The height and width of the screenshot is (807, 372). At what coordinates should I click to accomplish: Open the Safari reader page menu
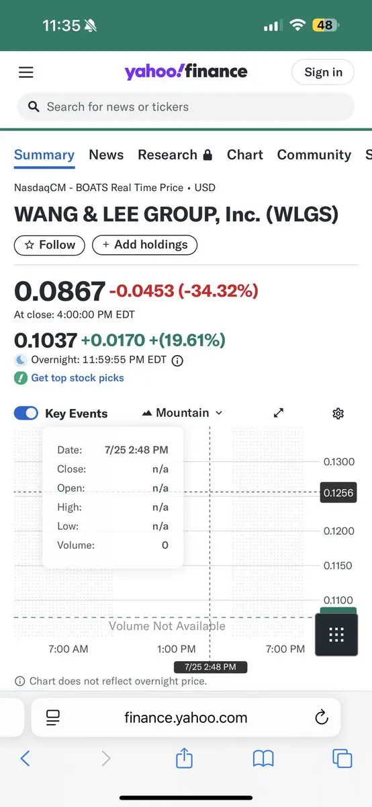(x=53, y=718)
